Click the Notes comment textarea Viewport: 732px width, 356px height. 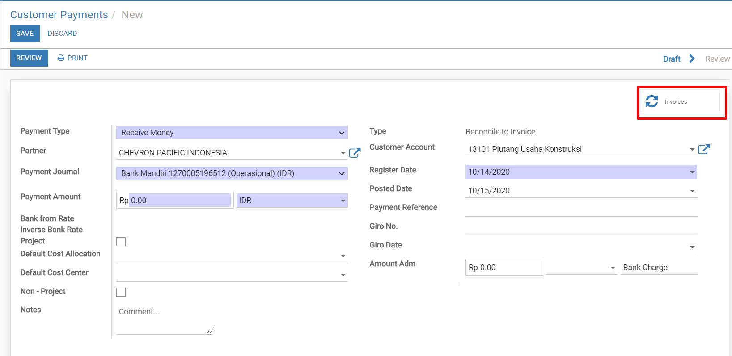point(165,319)
